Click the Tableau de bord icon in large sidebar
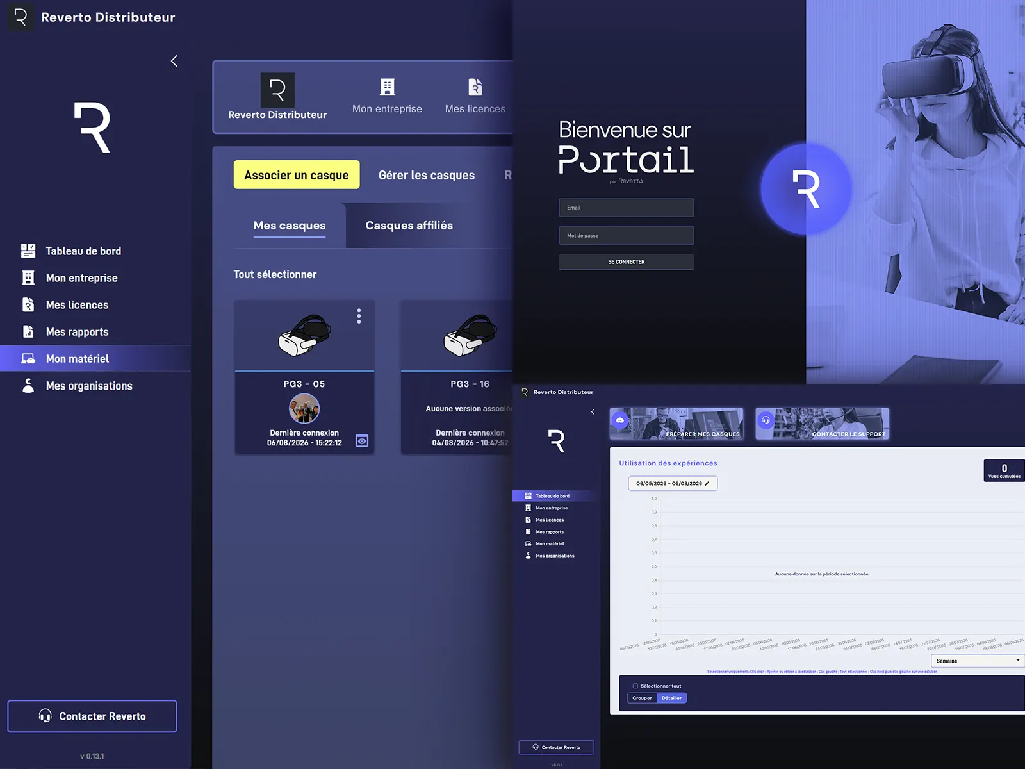The image size is (1025, 769). pos(28,251)
